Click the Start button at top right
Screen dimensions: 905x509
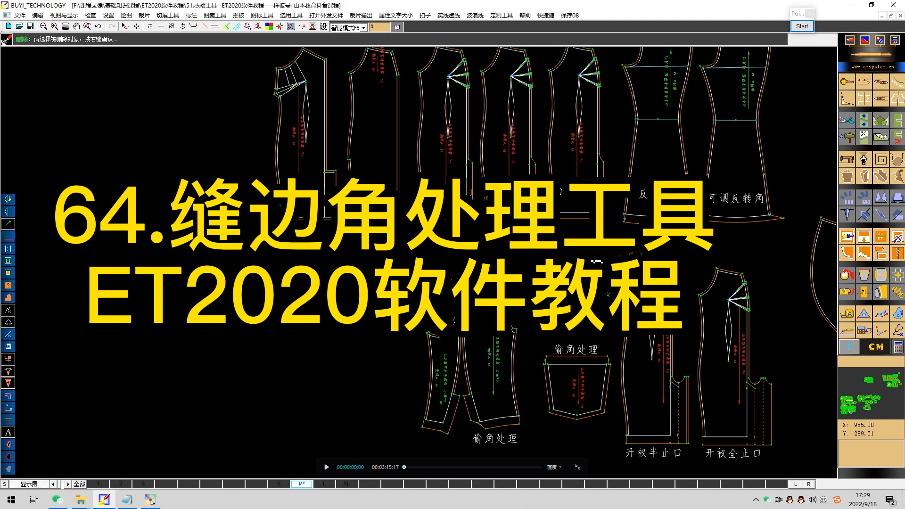click(x=802, y=26)
